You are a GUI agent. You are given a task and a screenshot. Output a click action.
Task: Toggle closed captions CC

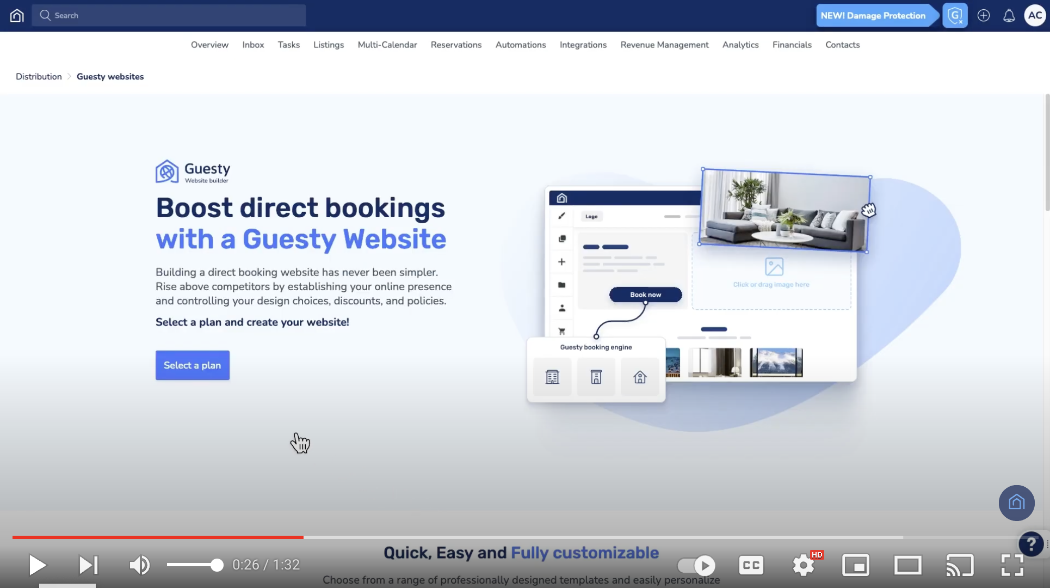pos(751,565)
